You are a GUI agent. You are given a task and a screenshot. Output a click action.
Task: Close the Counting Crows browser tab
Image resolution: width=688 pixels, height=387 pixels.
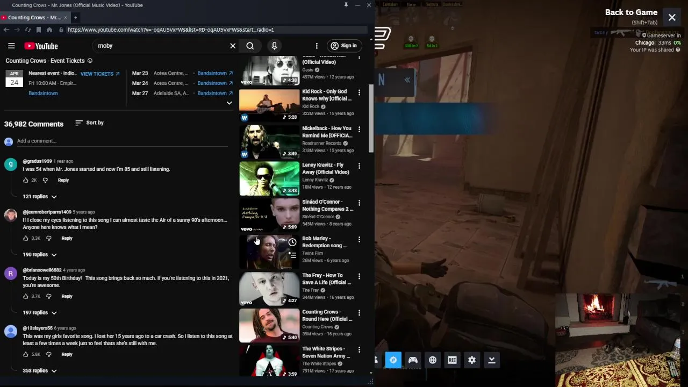pyautogui.click(x=66, y=17)
